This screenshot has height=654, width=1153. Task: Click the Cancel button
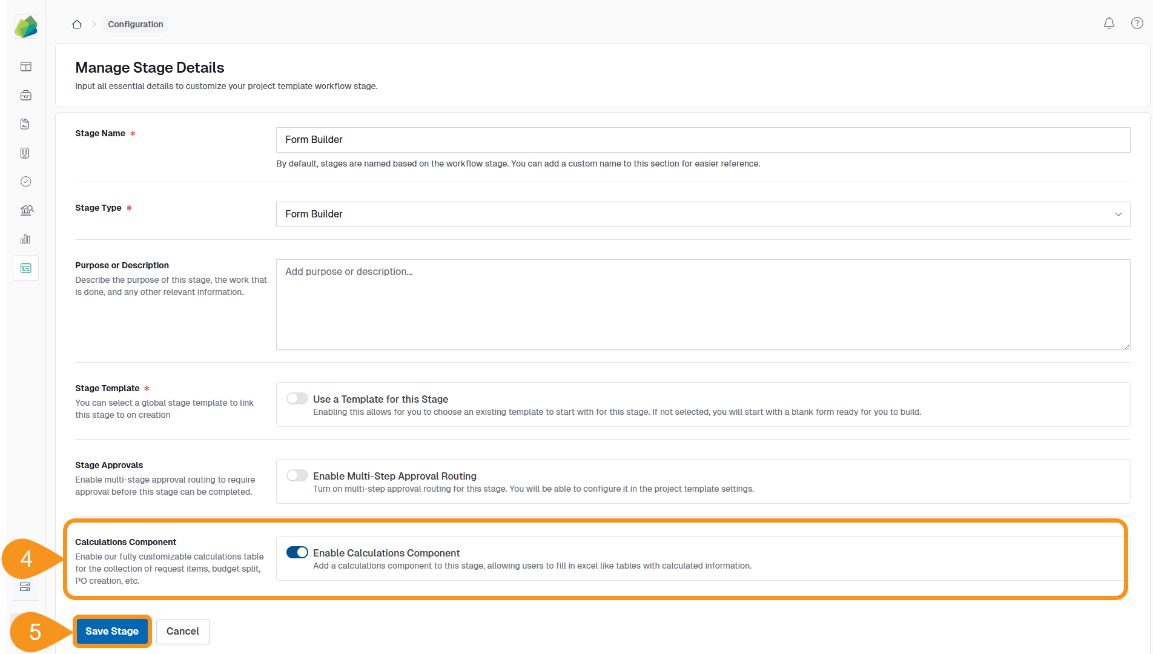click(182, 631)
